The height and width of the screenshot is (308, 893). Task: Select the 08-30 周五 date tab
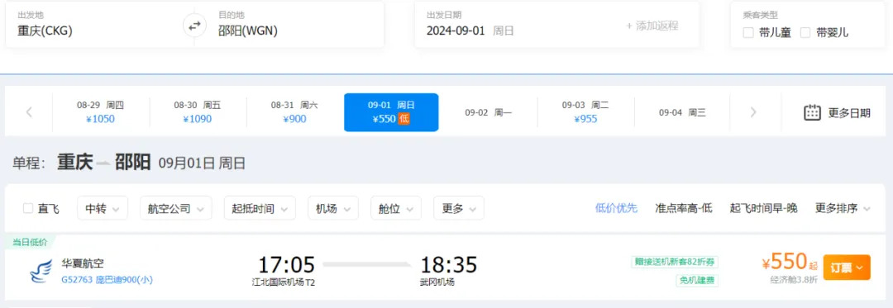pos(198,112)
